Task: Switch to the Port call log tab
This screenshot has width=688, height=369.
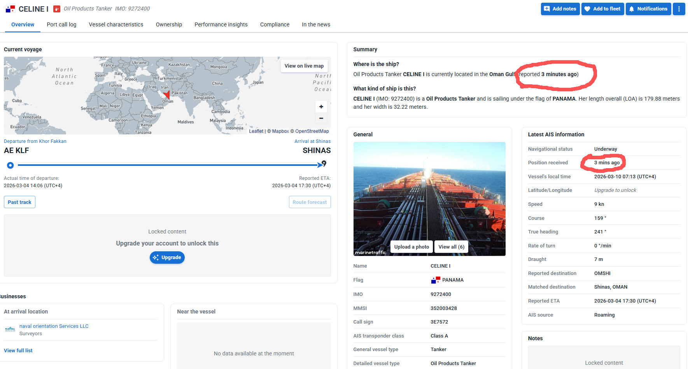Action: [61, 24]
